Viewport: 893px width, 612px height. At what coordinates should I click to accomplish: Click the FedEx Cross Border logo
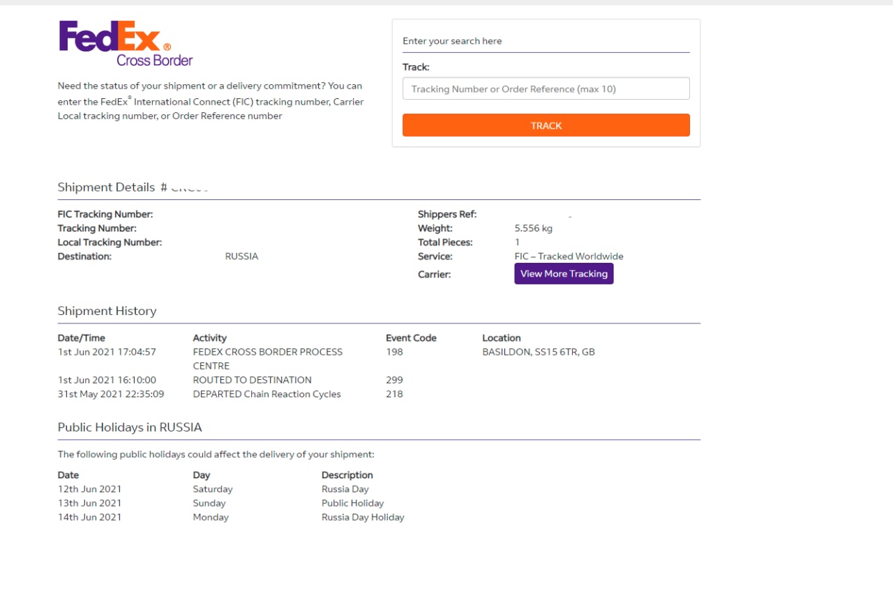pos(126,43)
